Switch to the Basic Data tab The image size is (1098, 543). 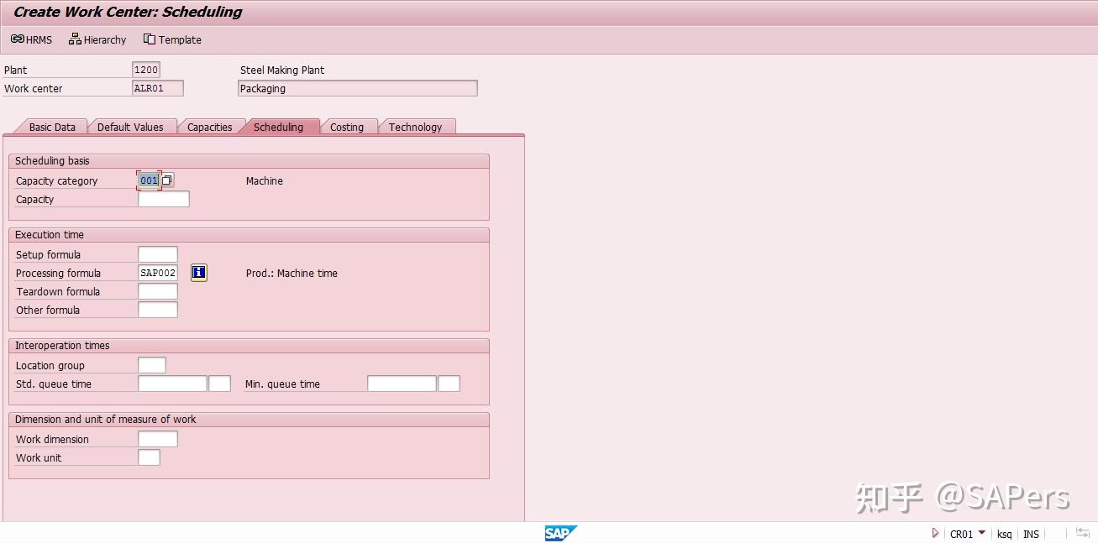(x=51, y=127)
